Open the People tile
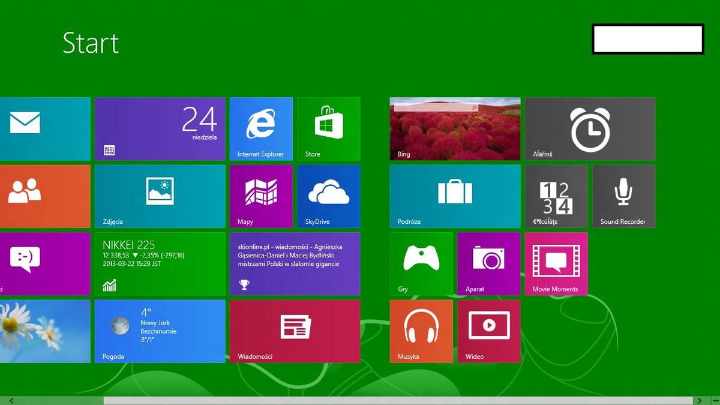The image size is (720, 405). 45,197
